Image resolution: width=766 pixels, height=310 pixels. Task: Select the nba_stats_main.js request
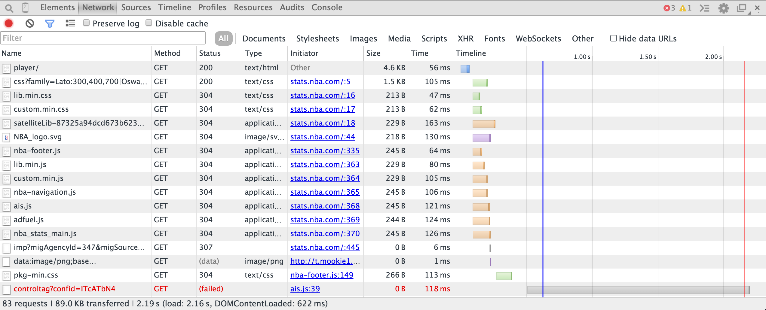[x=383, y=234]
